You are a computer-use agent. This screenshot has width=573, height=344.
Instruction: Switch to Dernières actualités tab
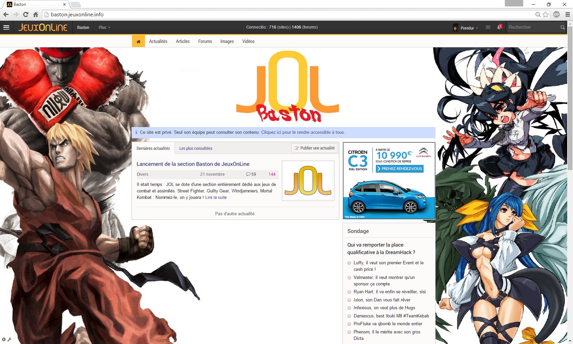pos(153,148)
